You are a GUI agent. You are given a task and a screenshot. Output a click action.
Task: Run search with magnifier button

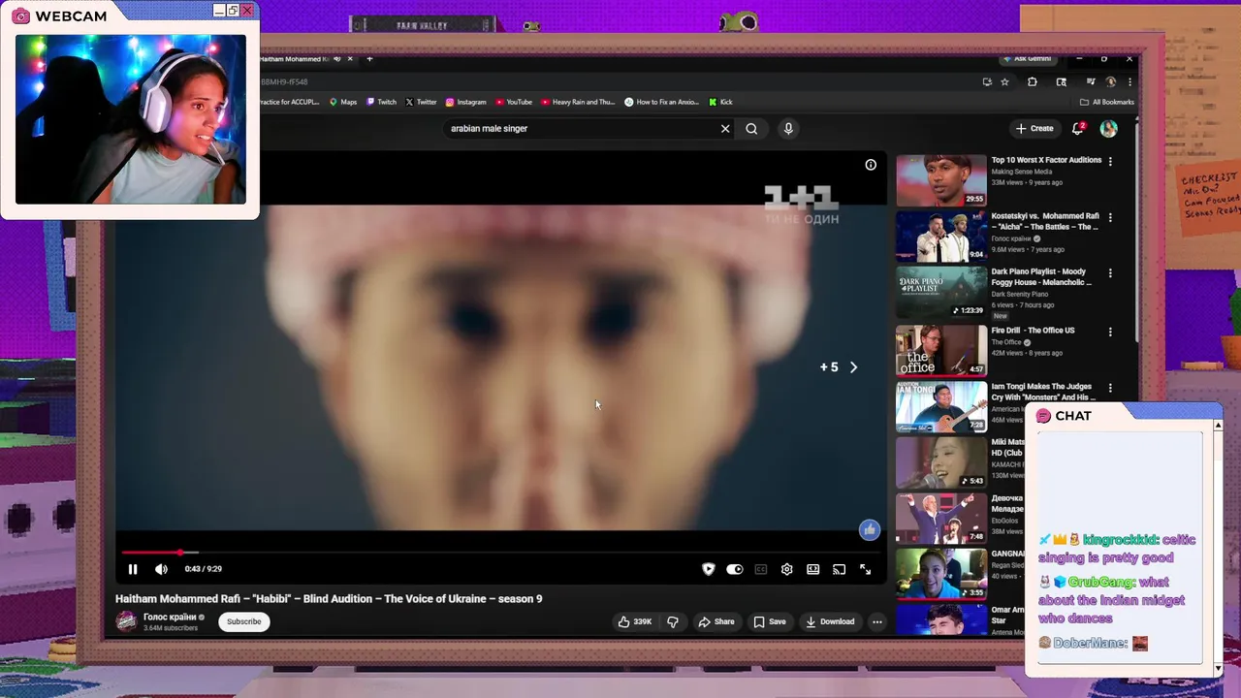pyautogui.click(x=751, y=128)
